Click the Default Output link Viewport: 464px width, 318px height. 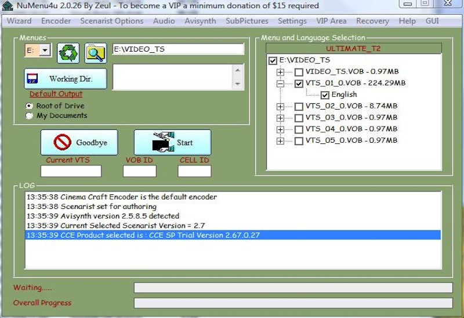tap(56, 94)
